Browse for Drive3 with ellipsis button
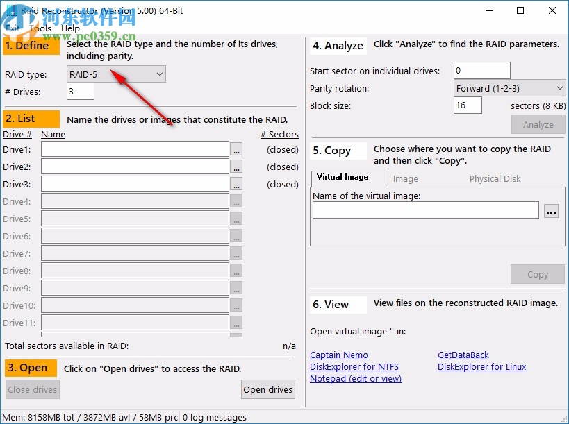The width and height of the screenshot is (569, 424). click(236, 184)
